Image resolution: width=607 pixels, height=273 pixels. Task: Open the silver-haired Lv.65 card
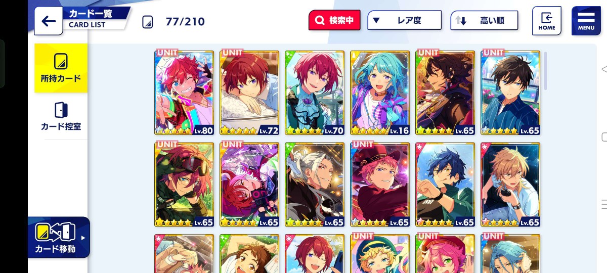tap(315, 185)
